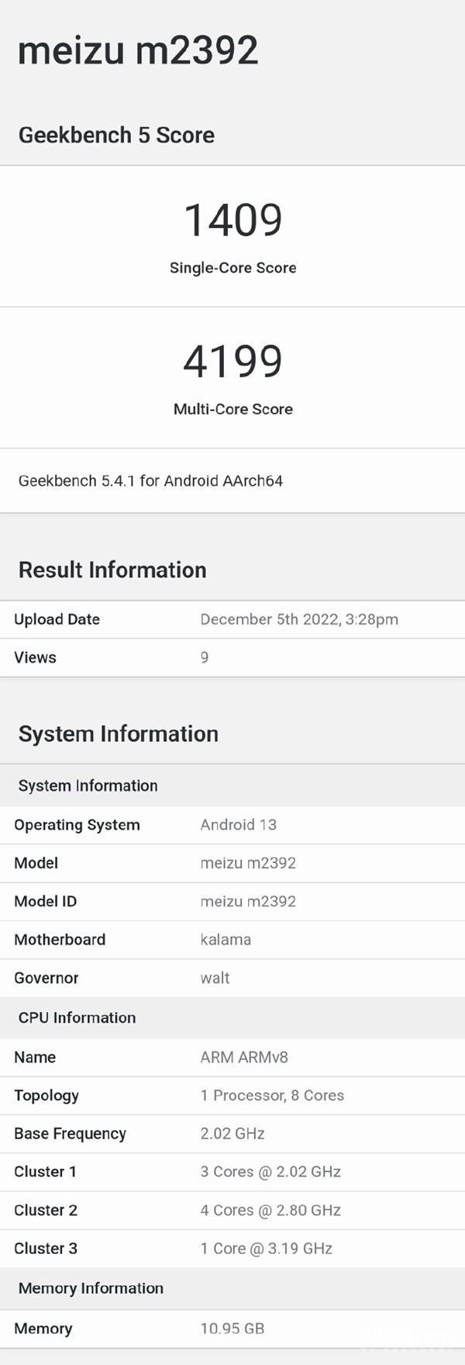Image resolution: width=465 pixels, height=1365 pixels.
Task: Select the Memory 10.95 GB row
Action: point(231,1328)
